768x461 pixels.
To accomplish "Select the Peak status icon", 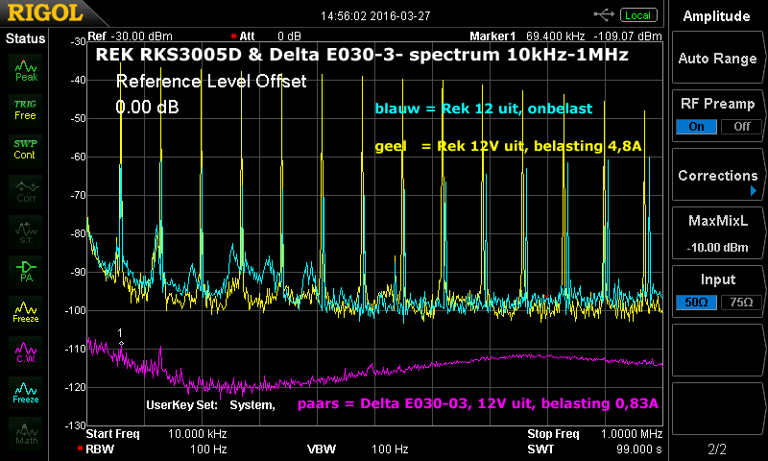I will (x=26, y=70).
